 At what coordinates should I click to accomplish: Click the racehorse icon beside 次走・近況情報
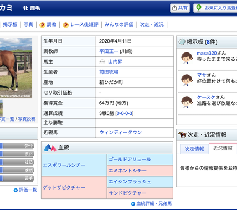tap(182, 135)
